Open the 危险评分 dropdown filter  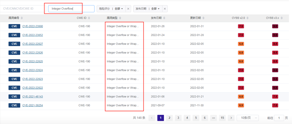point(111,9)
